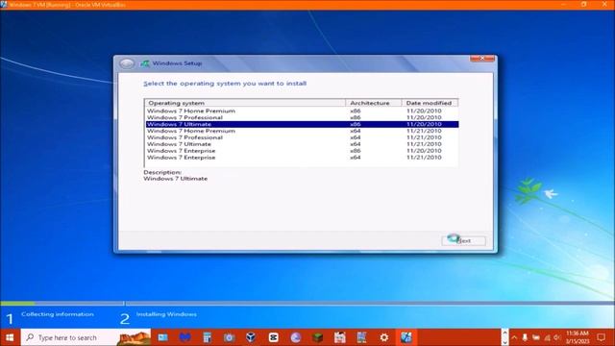Click the Windows Setup title icon
The height and width of the screenshot is (346, 615).
tap(145, 63)
